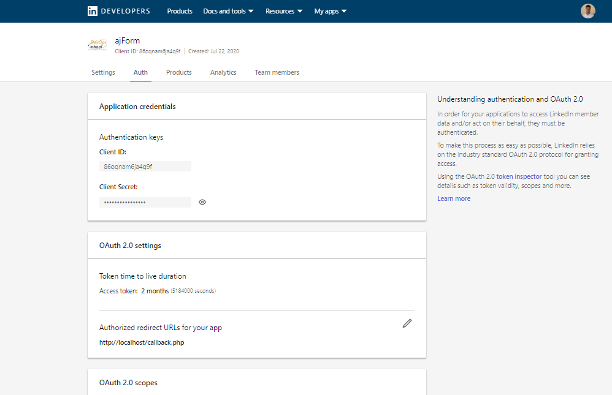Open the user profile avatar menu

click(587, 11)
